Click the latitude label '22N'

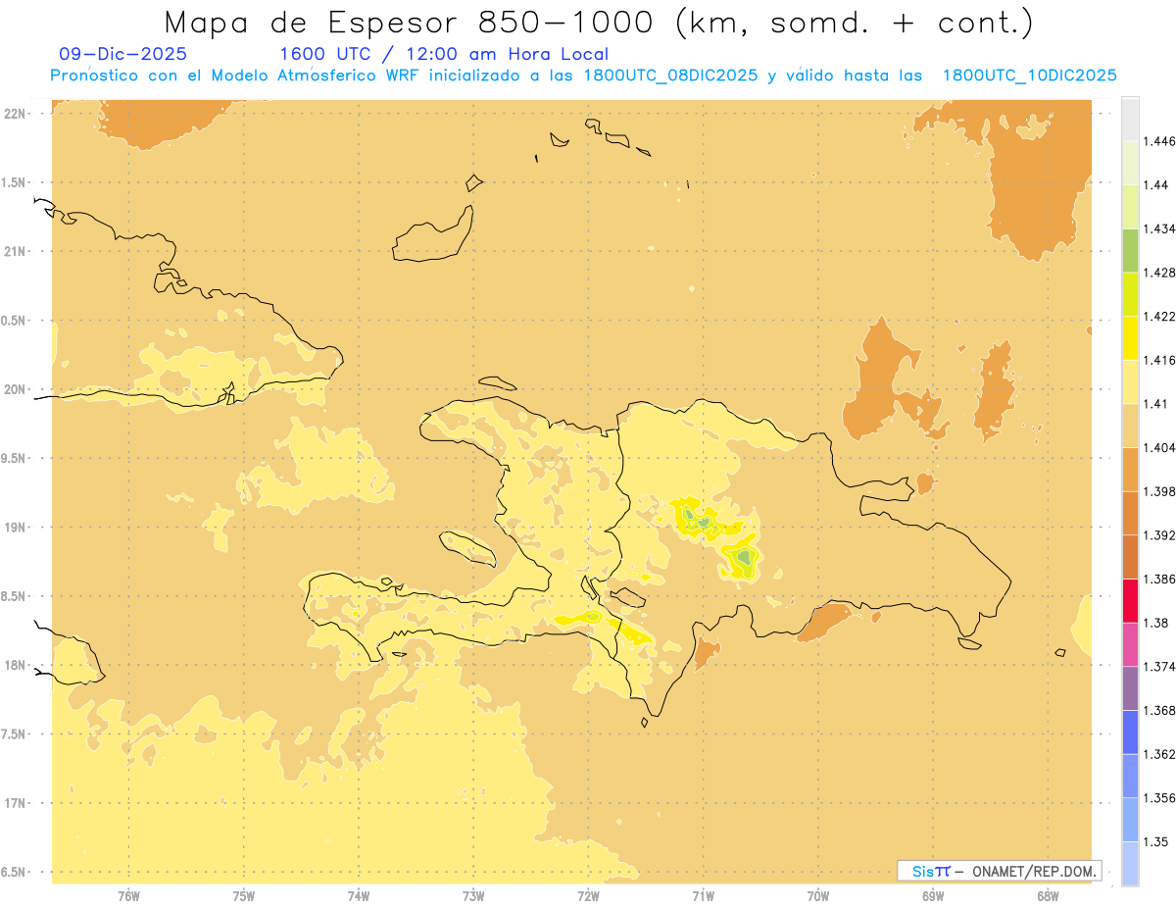coord(16,114)
